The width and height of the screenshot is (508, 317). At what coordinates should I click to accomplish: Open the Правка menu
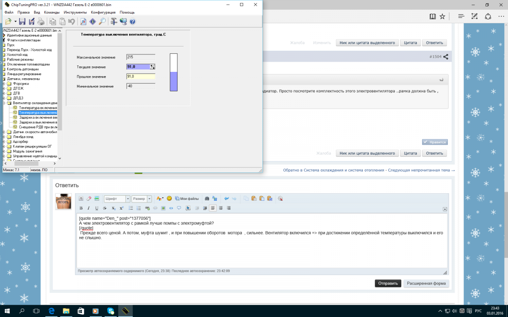[24, 12]
